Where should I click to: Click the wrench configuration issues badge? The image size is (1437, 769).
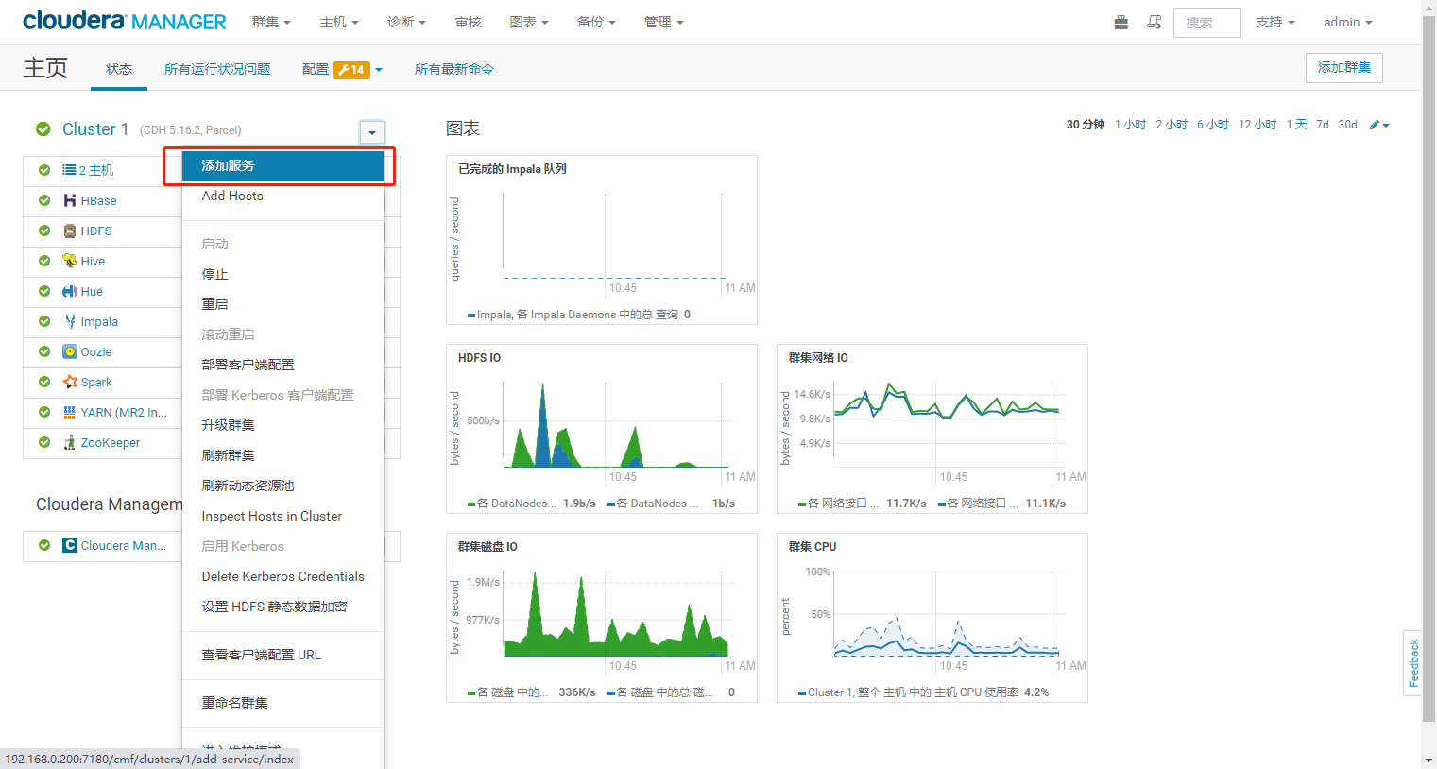pos(351,69)
